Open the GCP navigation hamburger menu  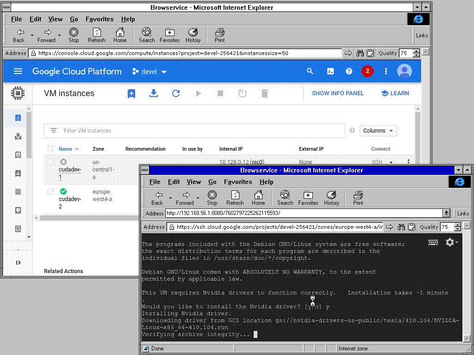(18, 71)
